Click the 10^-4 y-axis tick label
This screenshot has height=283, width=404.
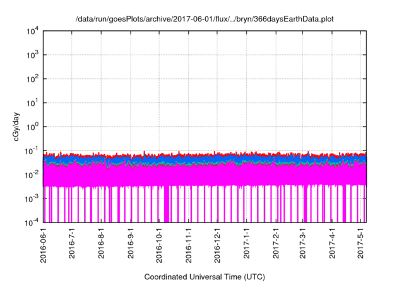coord(32,222)
